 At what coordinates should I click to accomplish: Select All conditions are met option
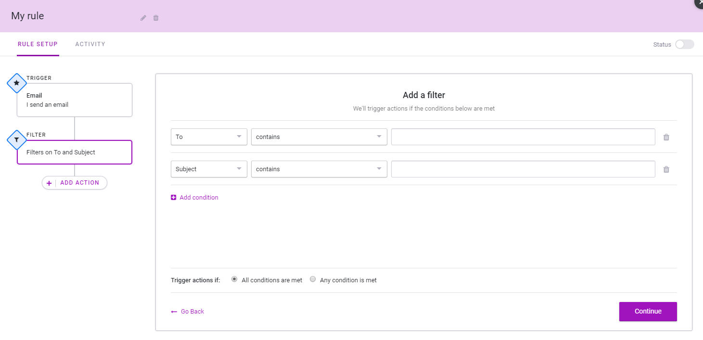tap(234, 279)
